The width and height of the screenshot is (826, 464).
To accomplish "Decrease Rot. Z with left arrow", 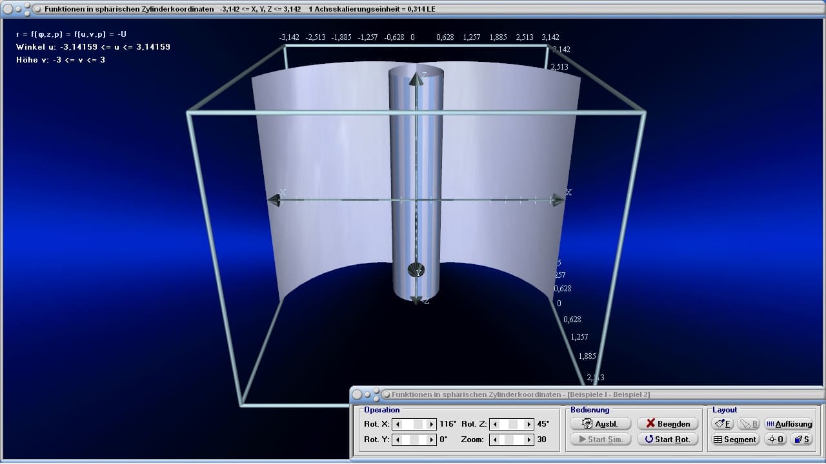I will click(494, 424).
